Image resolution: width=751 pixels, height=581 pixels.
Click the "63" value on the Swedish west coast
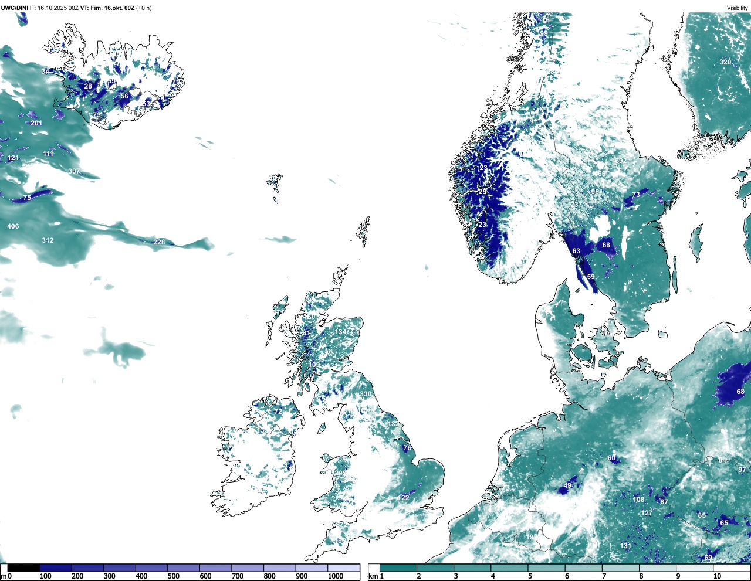pyautogui.click(x=576, y=251)
